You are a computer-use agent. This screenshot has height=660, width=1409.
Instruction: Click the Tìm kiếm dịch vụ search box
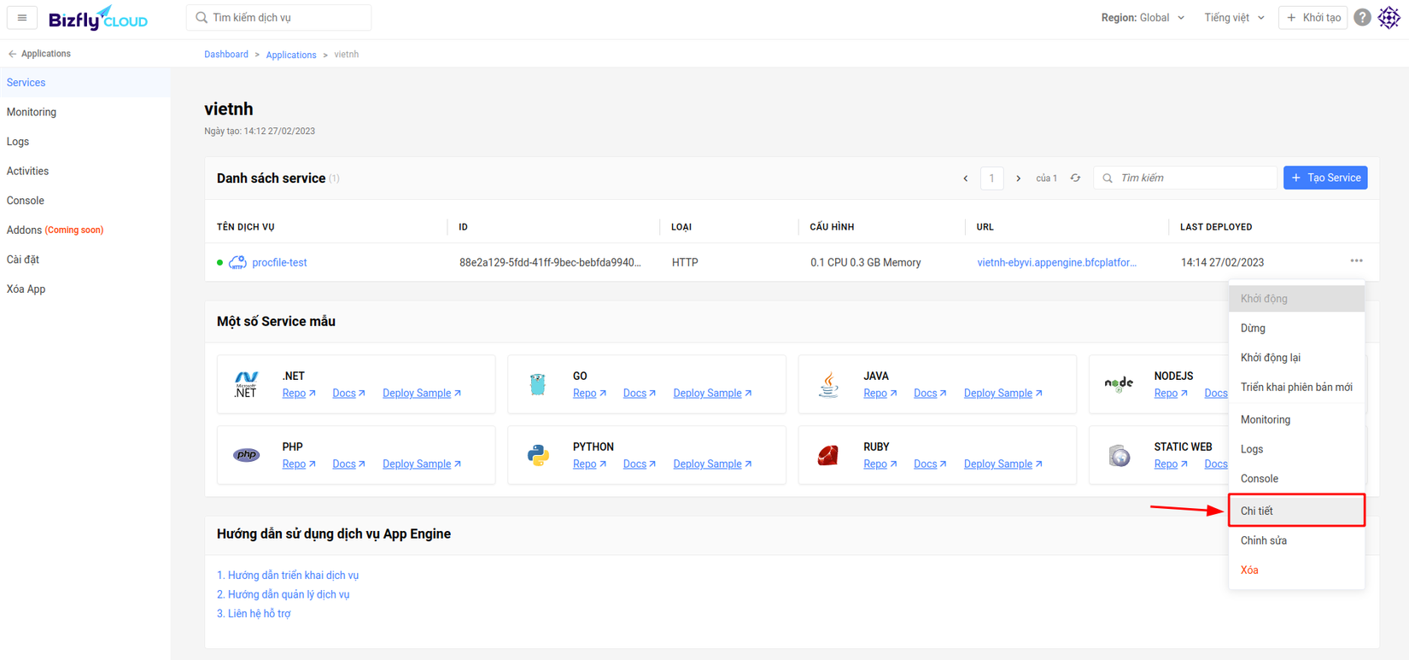279,17
